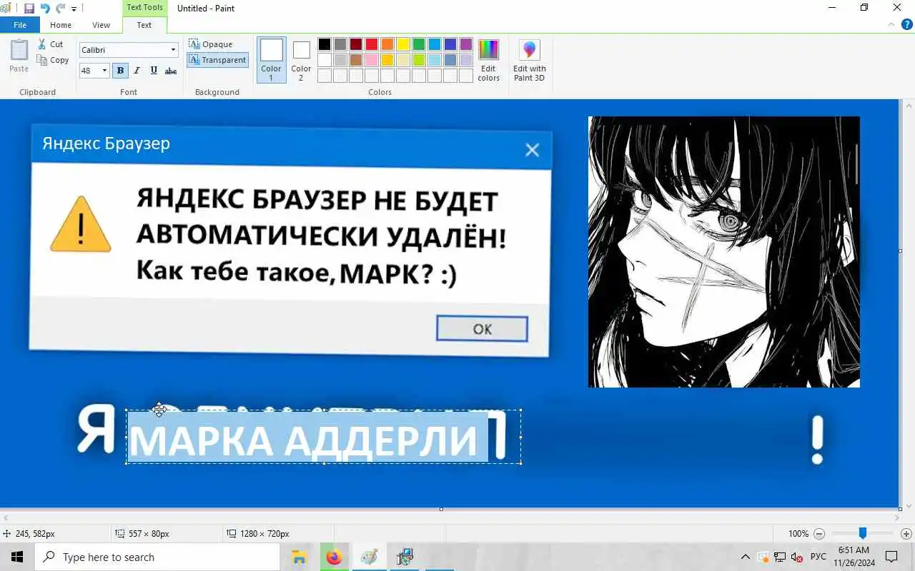The height and width of the screenshot is (571, 915).
Task: Pick the purple color swatch
Action: (x=466, y=44)
